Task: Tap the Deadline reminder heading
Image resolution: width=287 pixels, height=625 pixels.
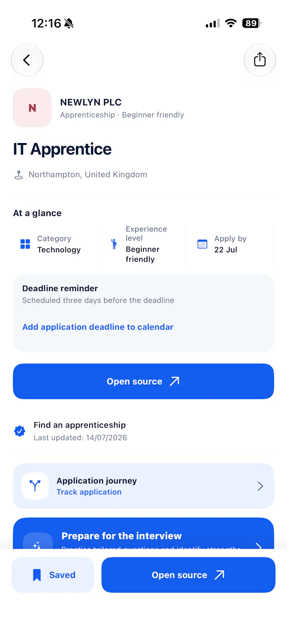Action: [x=60, y=288]
